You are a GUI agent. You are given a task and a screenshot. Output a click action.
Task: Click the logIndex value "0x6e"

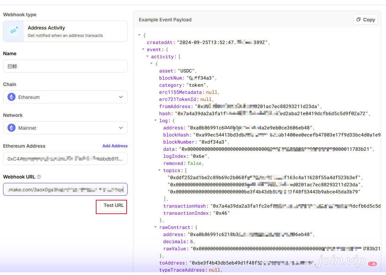pos(199,156)
